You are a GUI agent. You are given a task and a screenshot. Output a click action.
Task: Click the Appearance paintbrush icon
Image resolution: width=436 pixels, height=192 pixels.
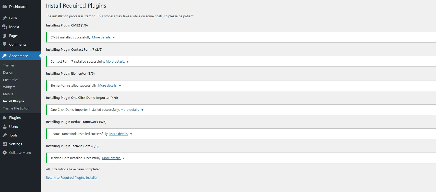tap(5, 56)
